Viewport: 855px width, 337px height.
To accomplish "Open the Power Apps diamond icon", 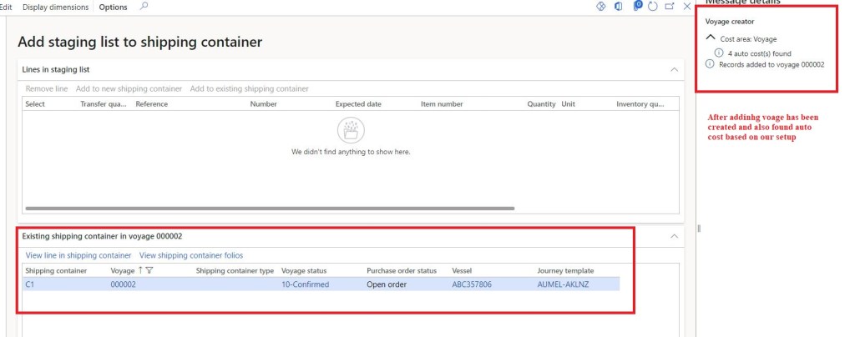I will [600, 7].
